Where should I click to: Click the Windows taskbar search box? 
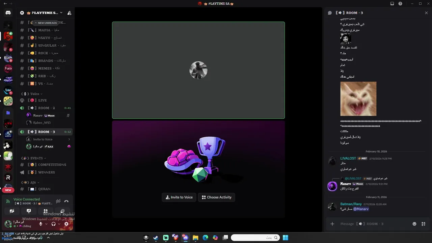[255, 238]
